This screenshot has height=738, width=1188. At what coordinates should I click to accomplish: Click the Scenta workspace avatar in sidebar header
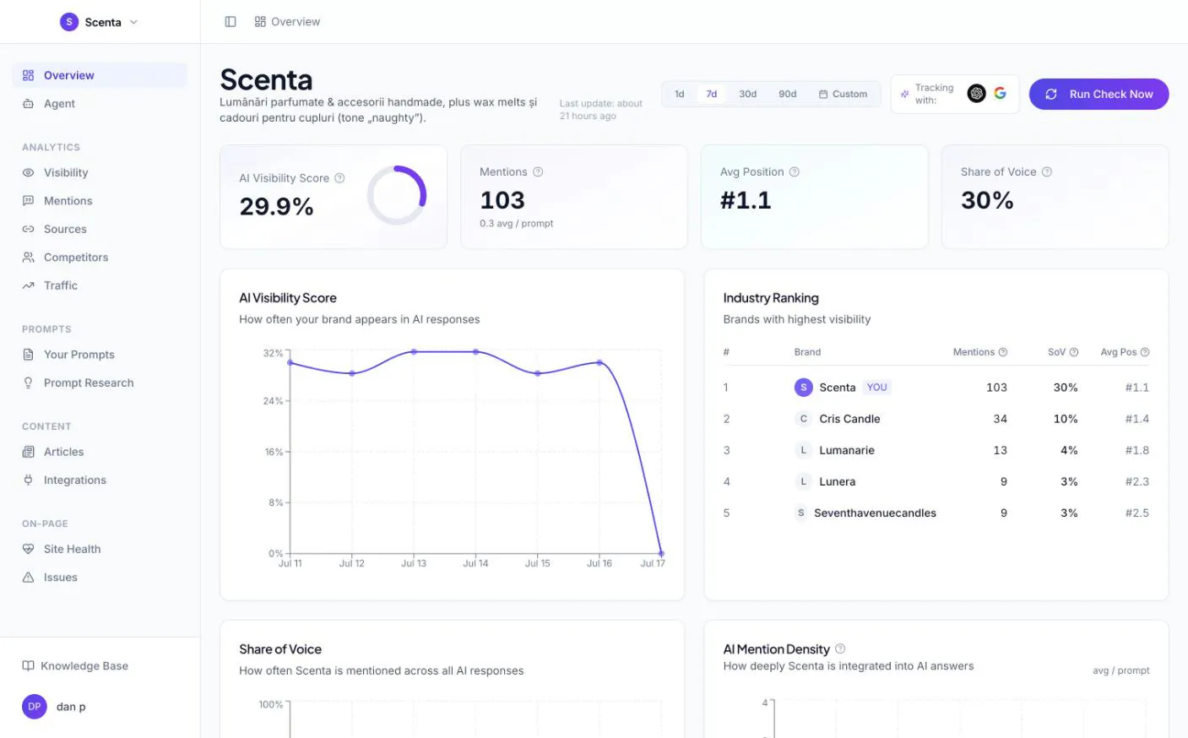click(x=69, y=22)
